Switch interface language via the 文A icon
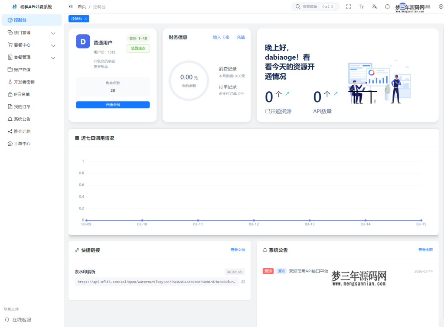 click(x=375, y=6)
